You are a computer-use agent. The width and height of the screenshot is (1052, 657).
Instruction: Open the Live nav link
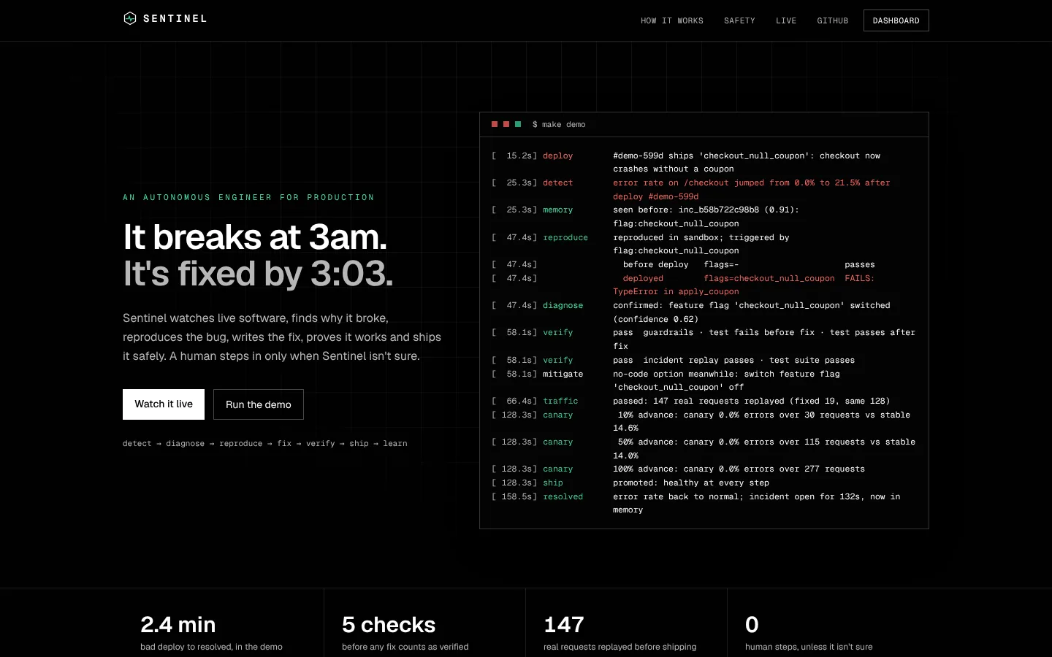tap(786, 20)
